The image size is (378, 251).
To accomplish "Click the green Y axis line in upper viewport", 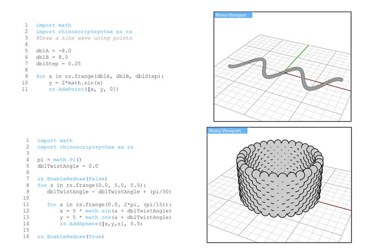I will tap(297, 58).
